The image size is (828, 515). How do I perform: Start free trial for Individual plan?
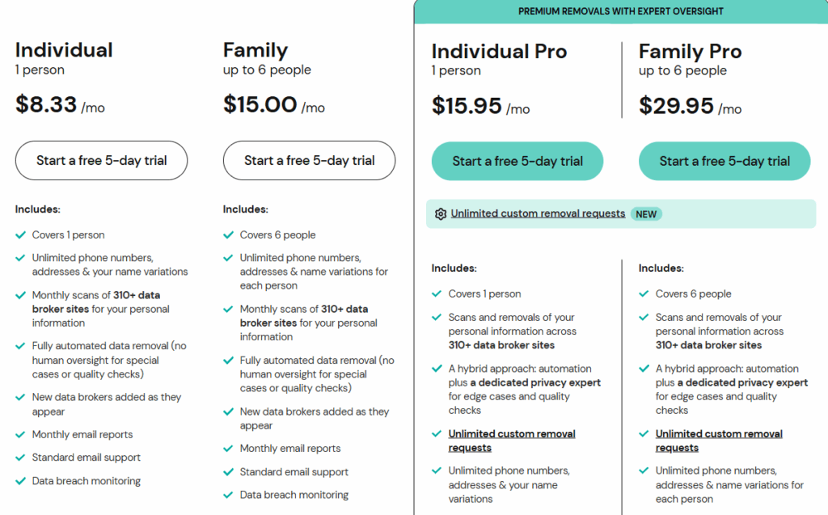pos(101,161)
